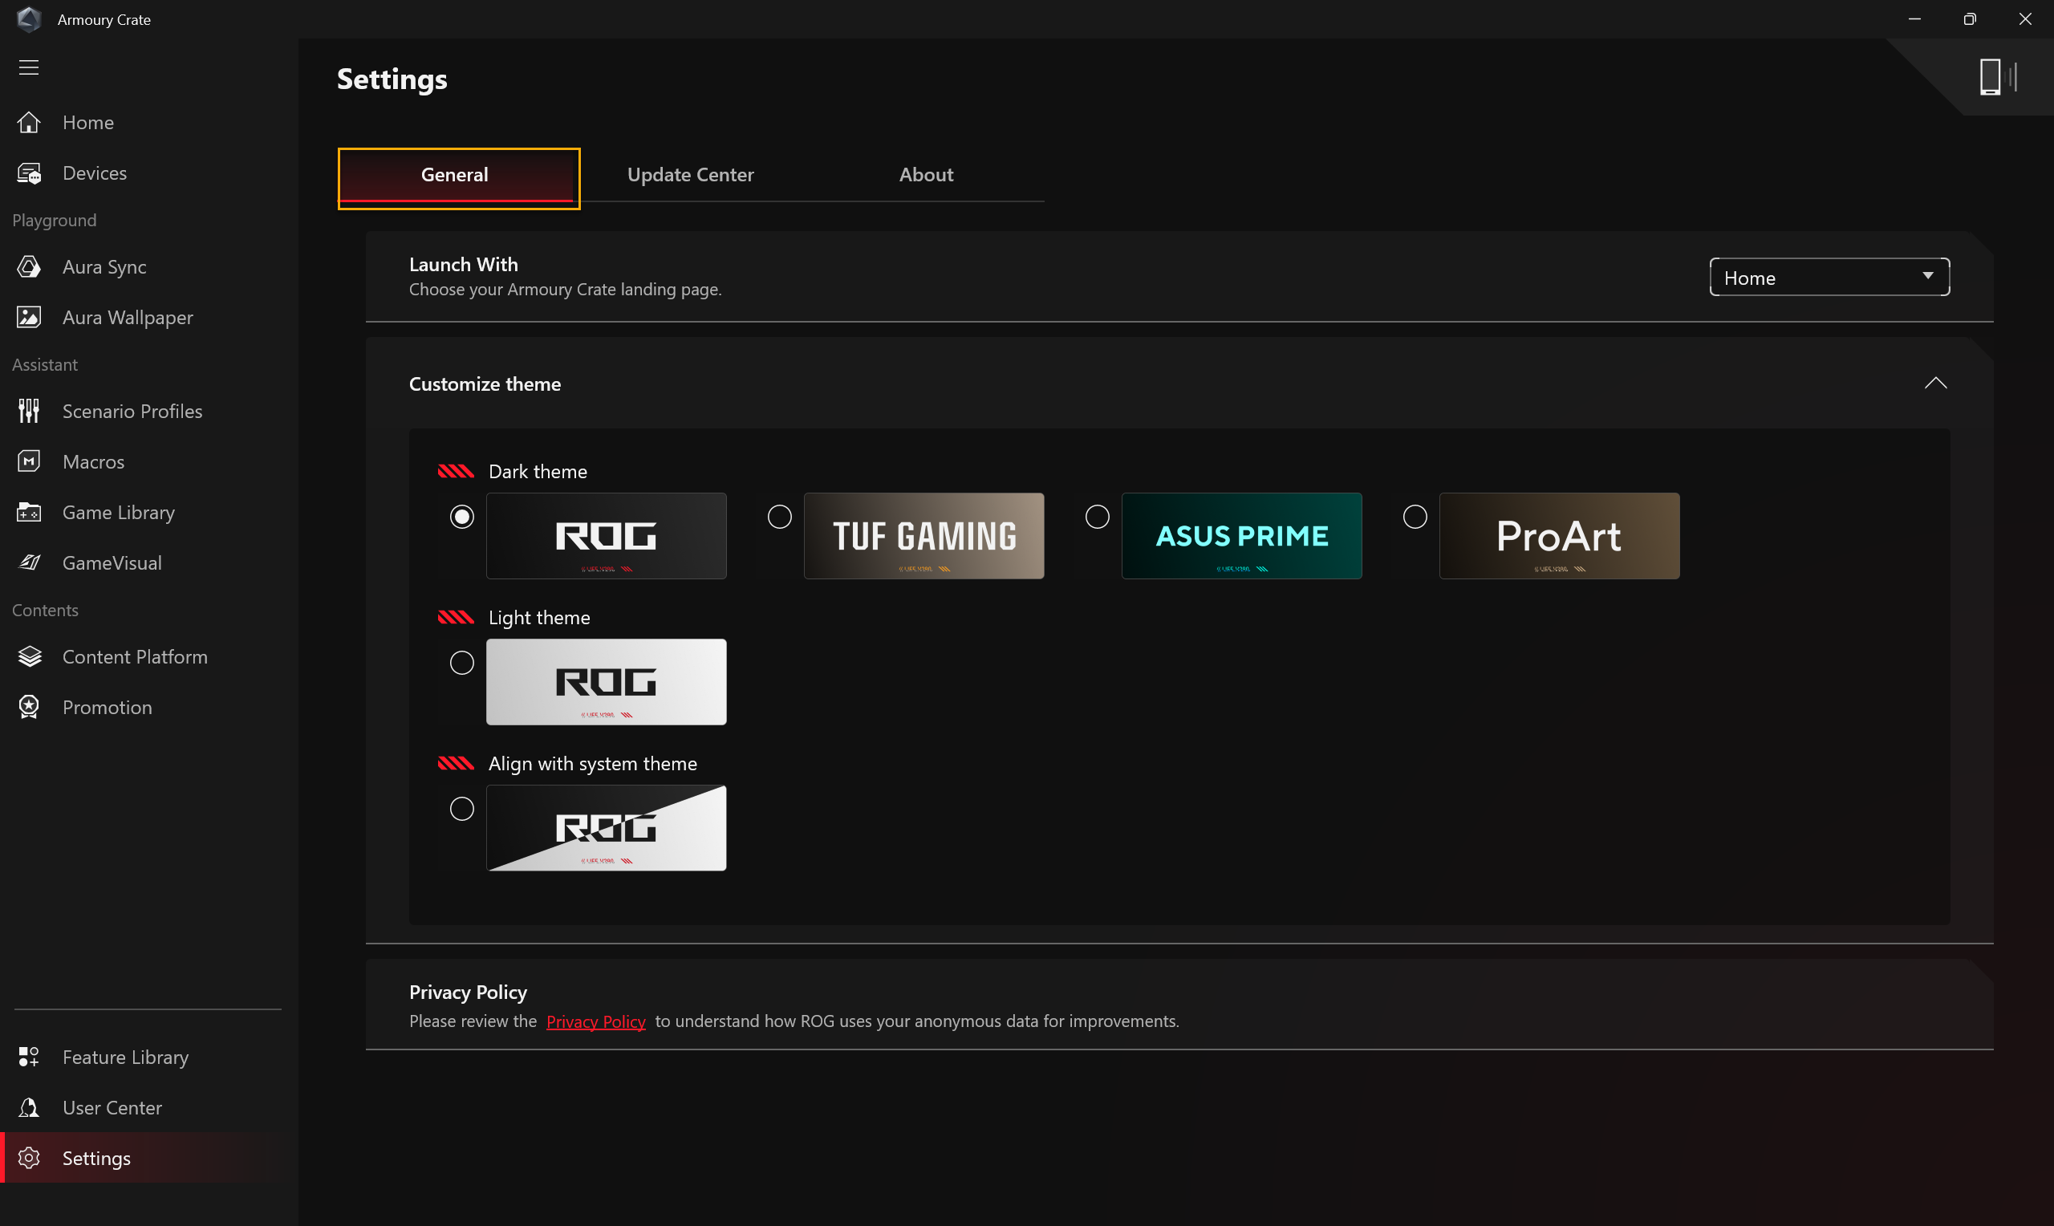Open Home via its house icon
This screenshot has width=2054, height=1226.
pyautogui.click(x=29, y=122)
